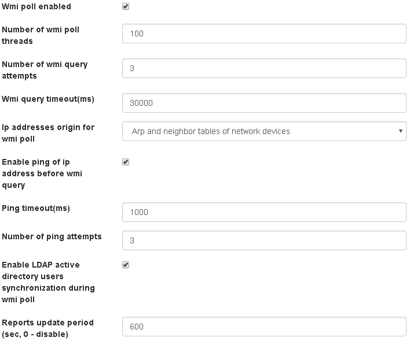Click the "Number of ping attempts" label
This screenshot has width=410, height=341.
(x=52, y=236)
